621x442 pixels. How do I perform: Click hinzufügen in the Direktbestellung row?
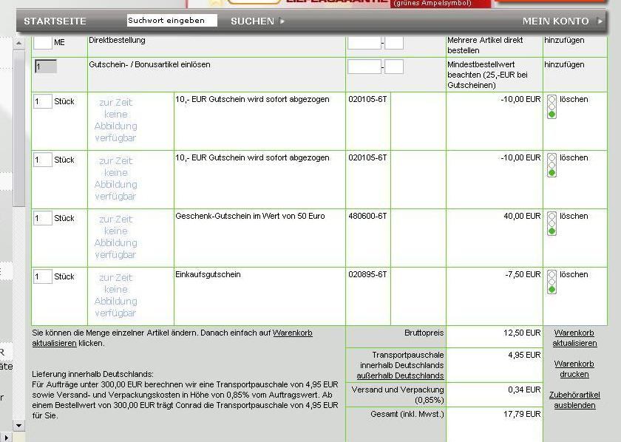click(564, 41)
